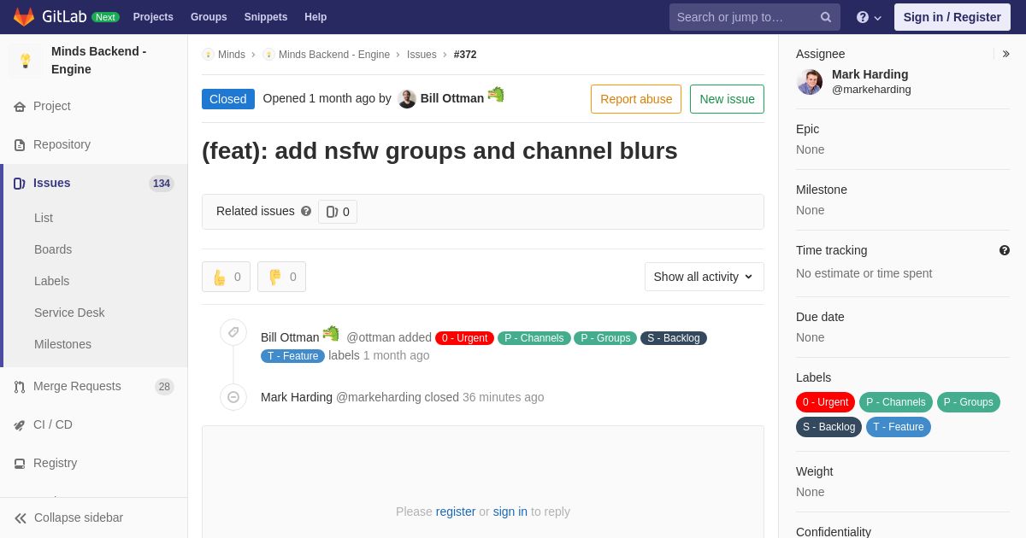Click the sign in link
The image size is (1026, 538).
click(510, 512)
